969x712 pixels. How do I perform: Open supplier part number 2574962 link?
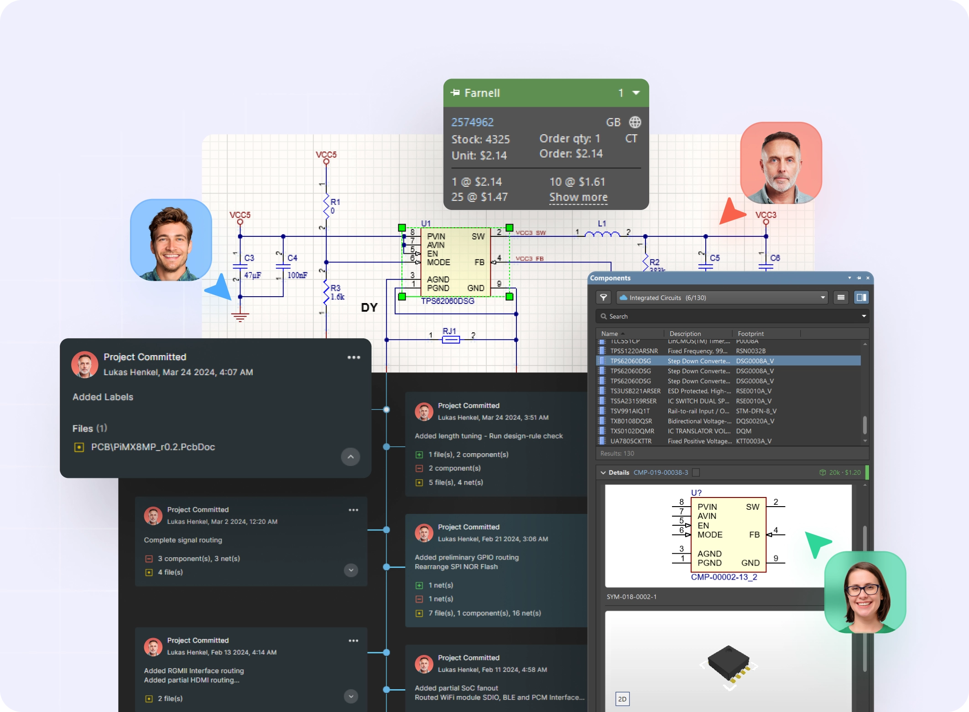click(x=473, y=122)
